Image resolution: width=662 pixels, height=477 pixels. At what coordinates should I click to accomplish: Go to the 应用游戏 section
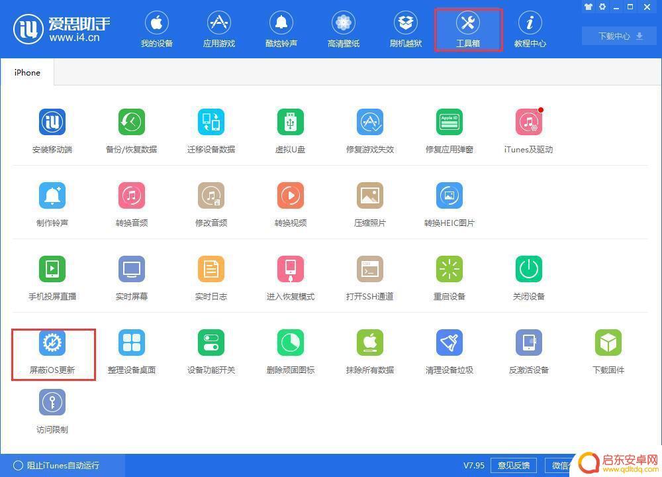[x=218, y=30]
